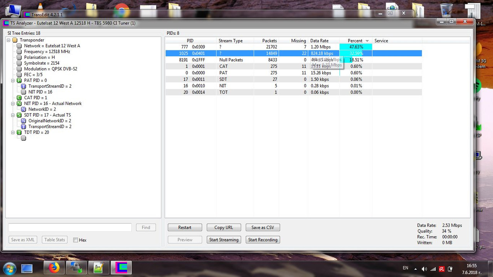Screen dimensions: 493x277
Task: Click the Preview button
Action: pyautogui.click(x=185, y=240)
